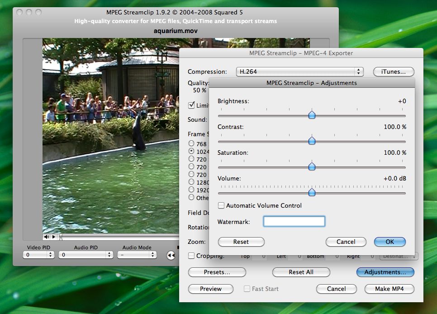Click the Reset All button
Screen dimensions: 437x314
pos(301,272)
